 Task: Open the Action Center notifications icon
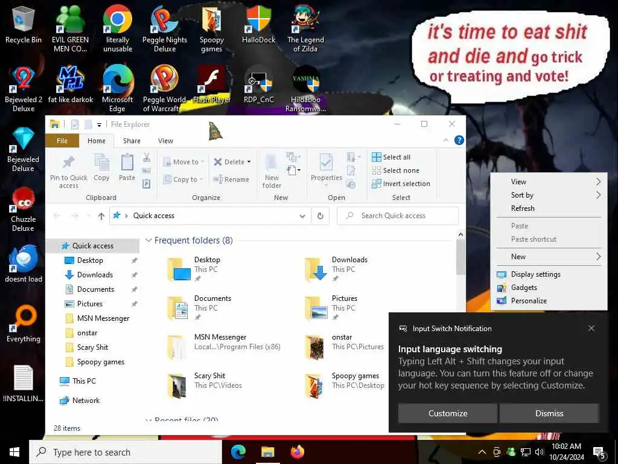(x=599, y=453)
